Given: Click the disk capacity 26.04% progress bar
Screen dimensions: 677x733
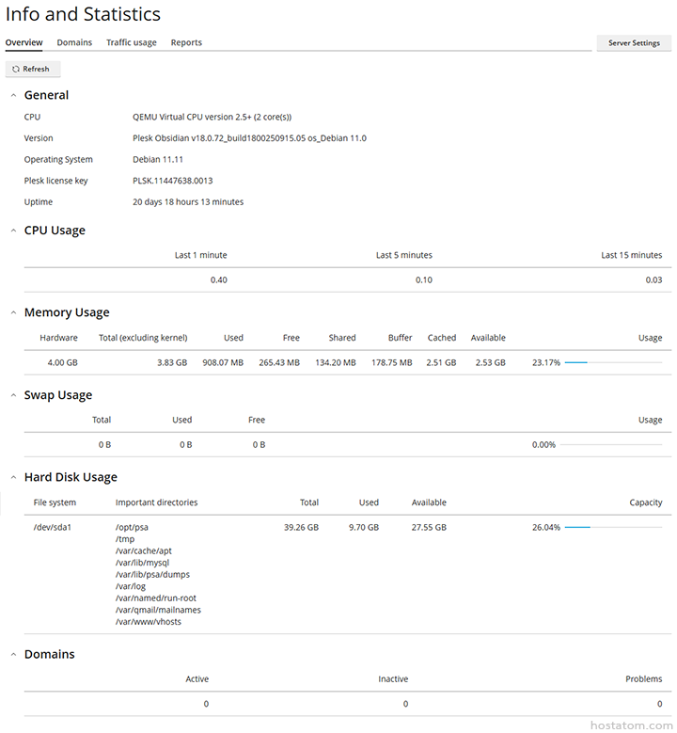Looking at the screenshot, I should [x=612, y=528].
